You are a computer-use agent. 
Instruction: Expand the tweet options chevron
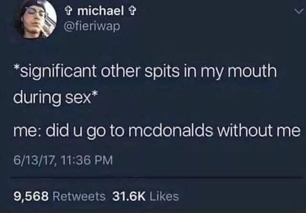(x=298, y=11)
